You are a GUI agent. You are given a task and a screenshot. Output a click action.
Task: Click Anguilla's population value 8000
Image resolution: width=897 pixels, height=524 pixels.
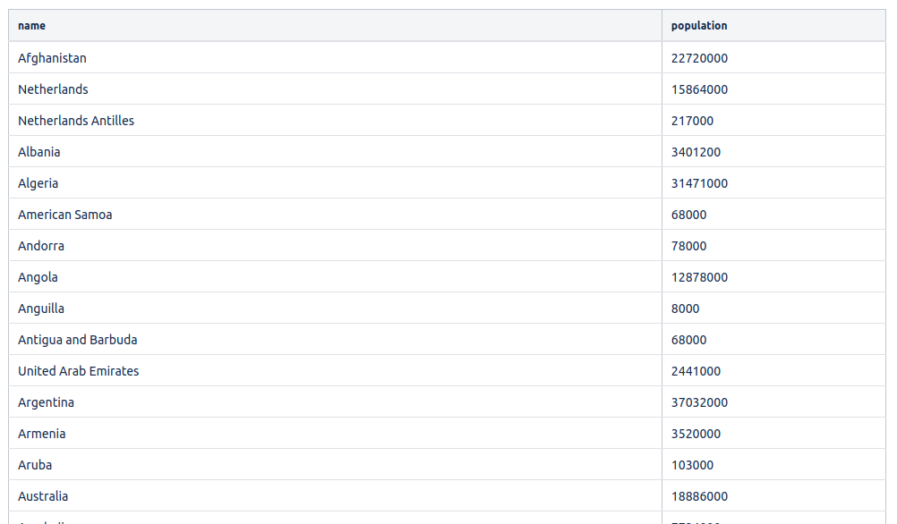point(685,308)
